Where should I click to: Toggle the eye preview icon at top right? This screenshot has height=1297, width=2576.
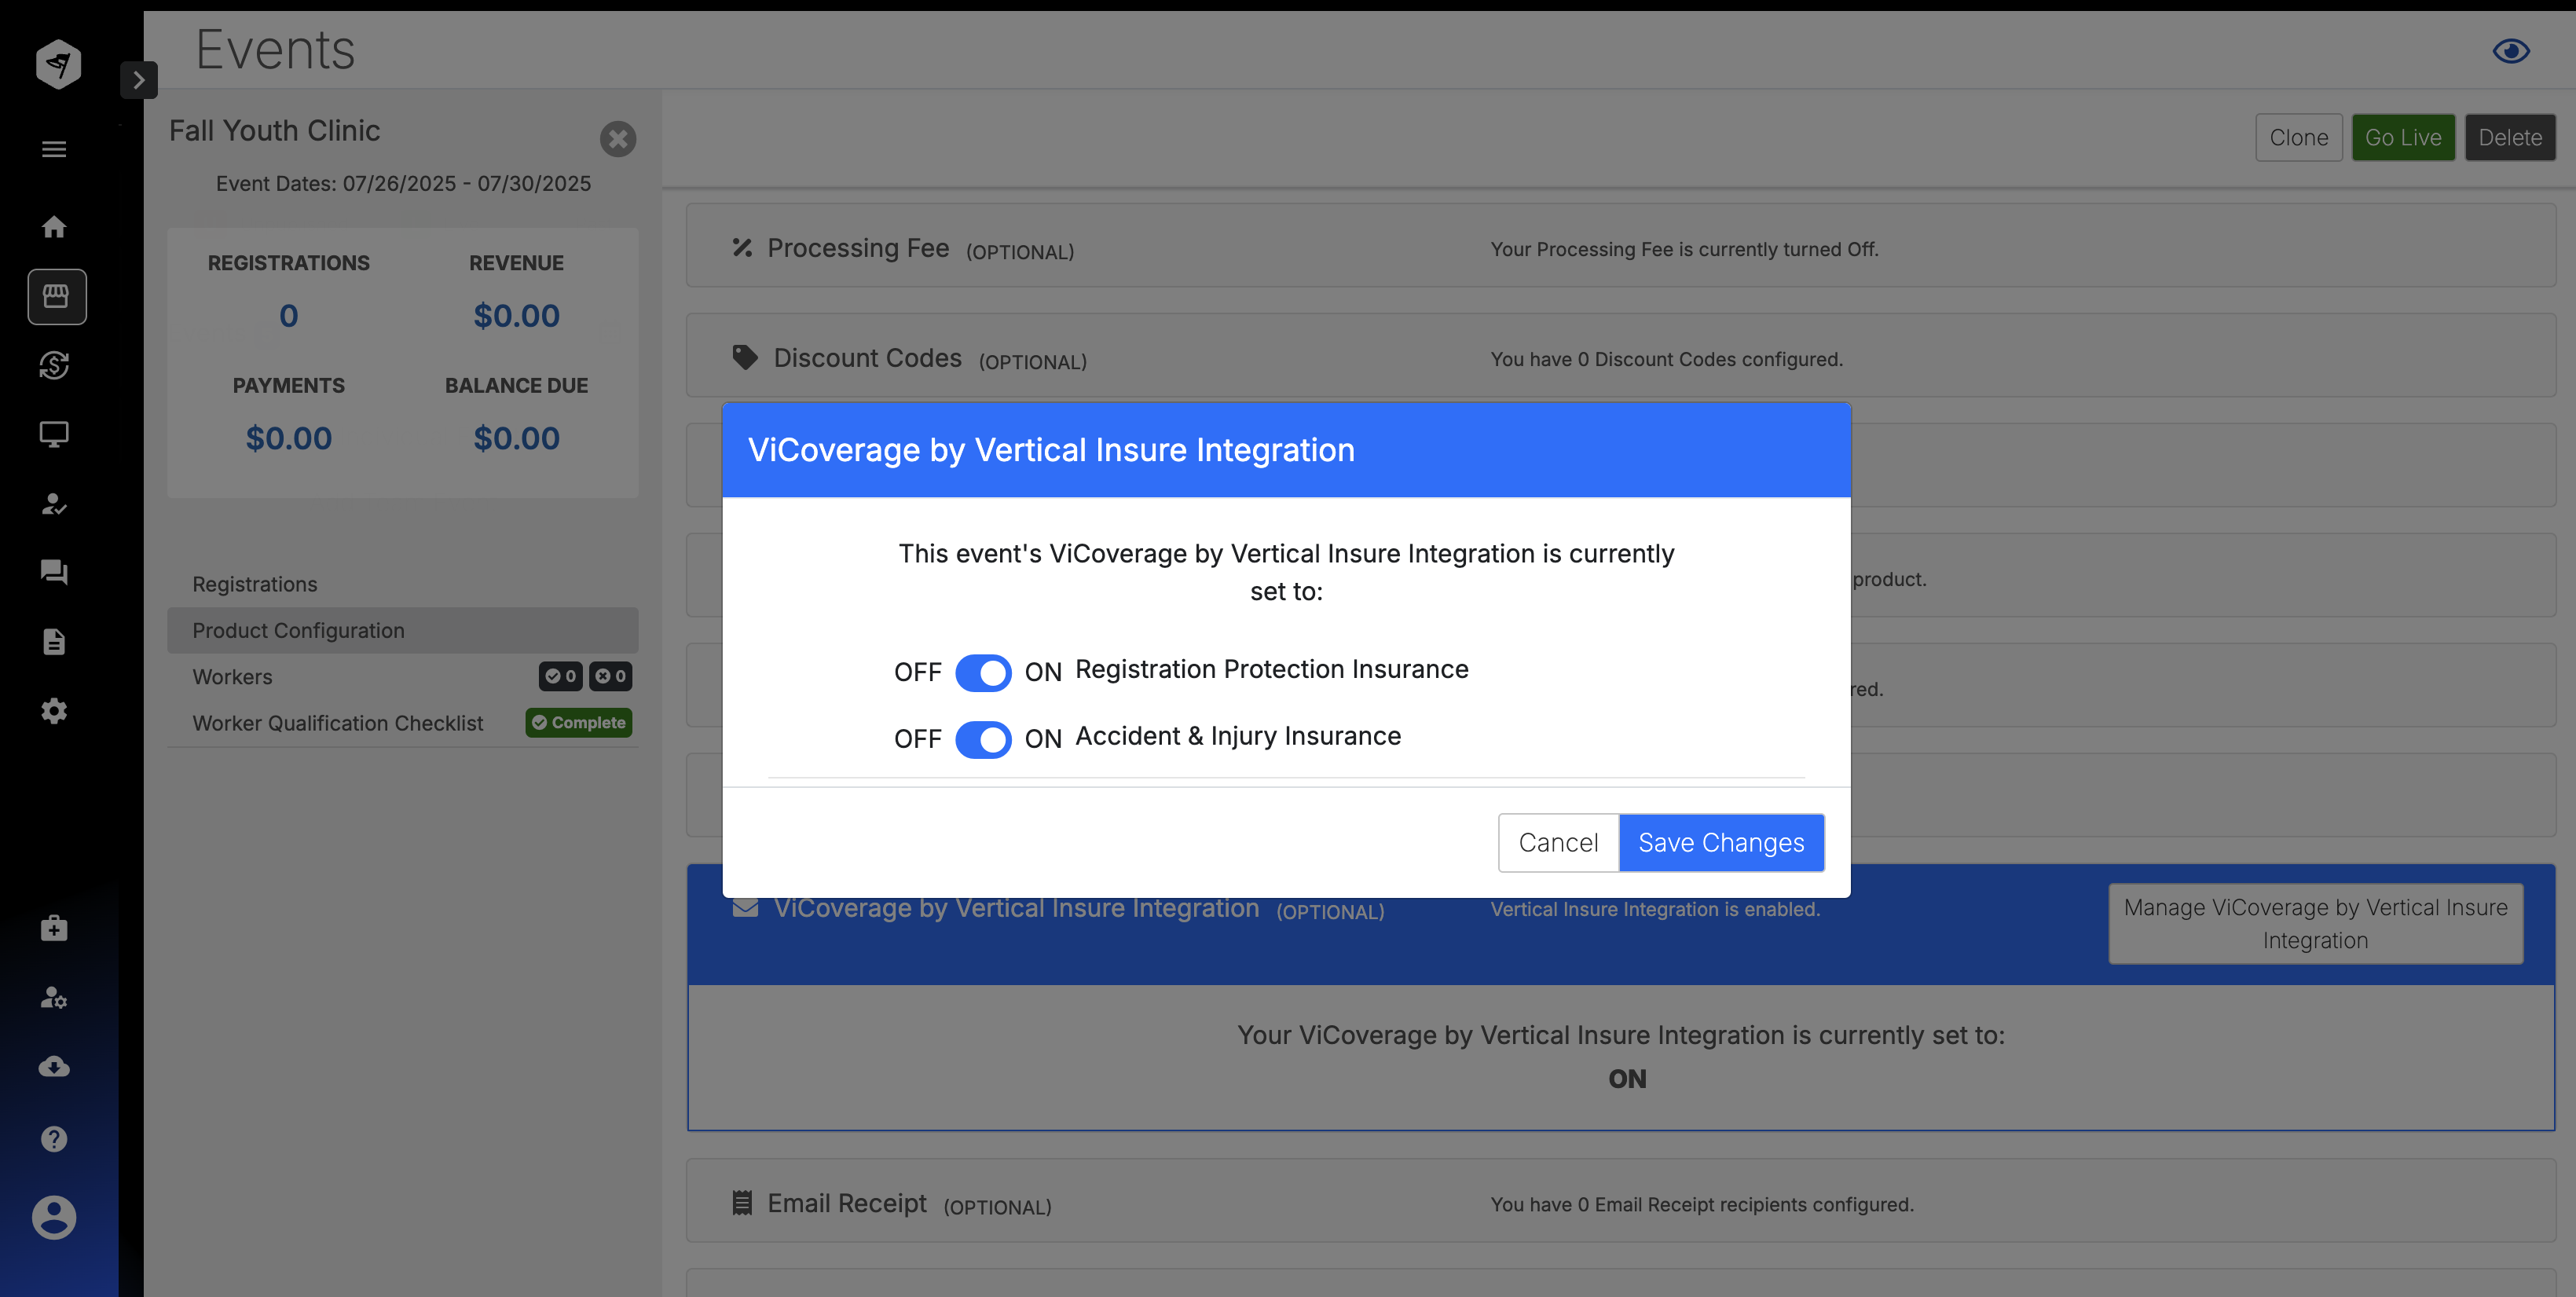2510,51
